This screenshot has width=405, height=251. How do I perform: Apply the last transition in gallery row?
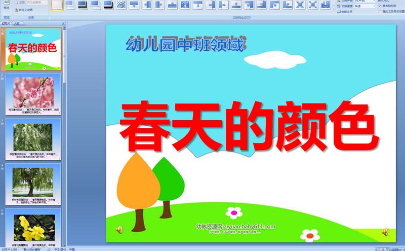(x=326, y=5)
